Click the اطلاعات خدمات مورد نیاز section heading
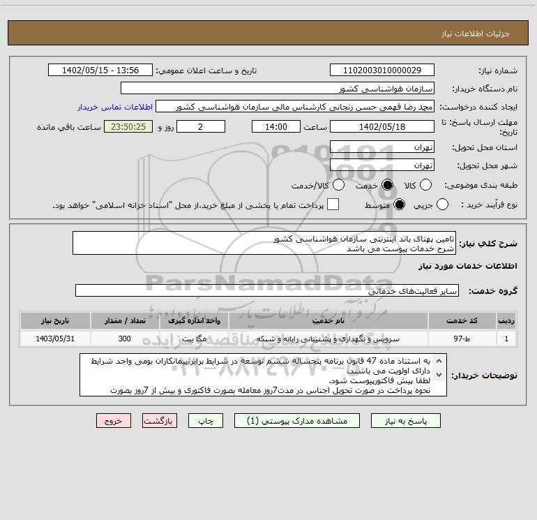This screenshot has width=537, height=520. 467,266
